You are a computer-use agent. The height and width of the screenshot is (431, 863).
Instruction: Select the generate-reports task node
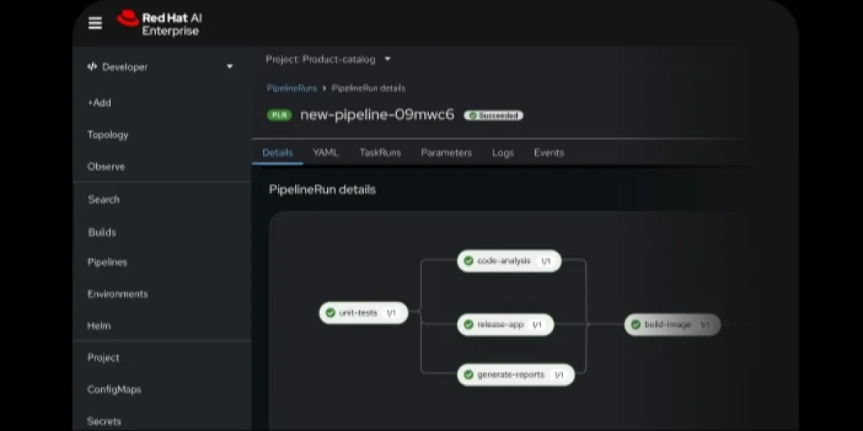click(x=515, y=374)
